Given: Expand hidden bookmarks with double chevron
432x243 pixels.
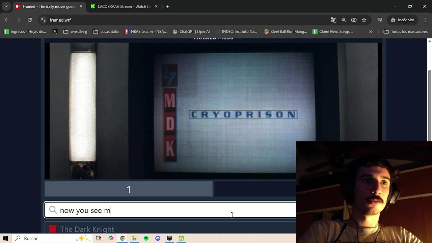Looking at the screenshot, I should (371, 32).
